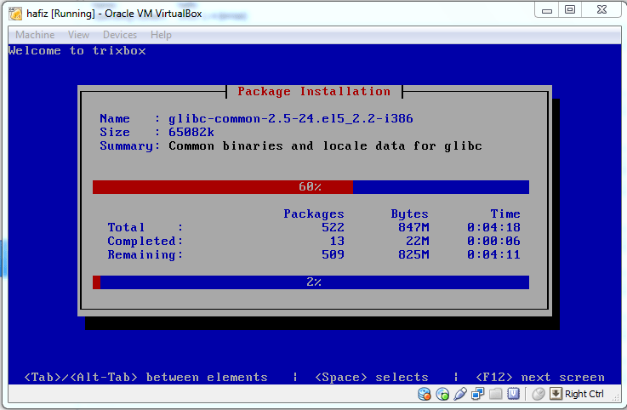Click the USB devices status icon
627x410 pixels.
point(460,394)
